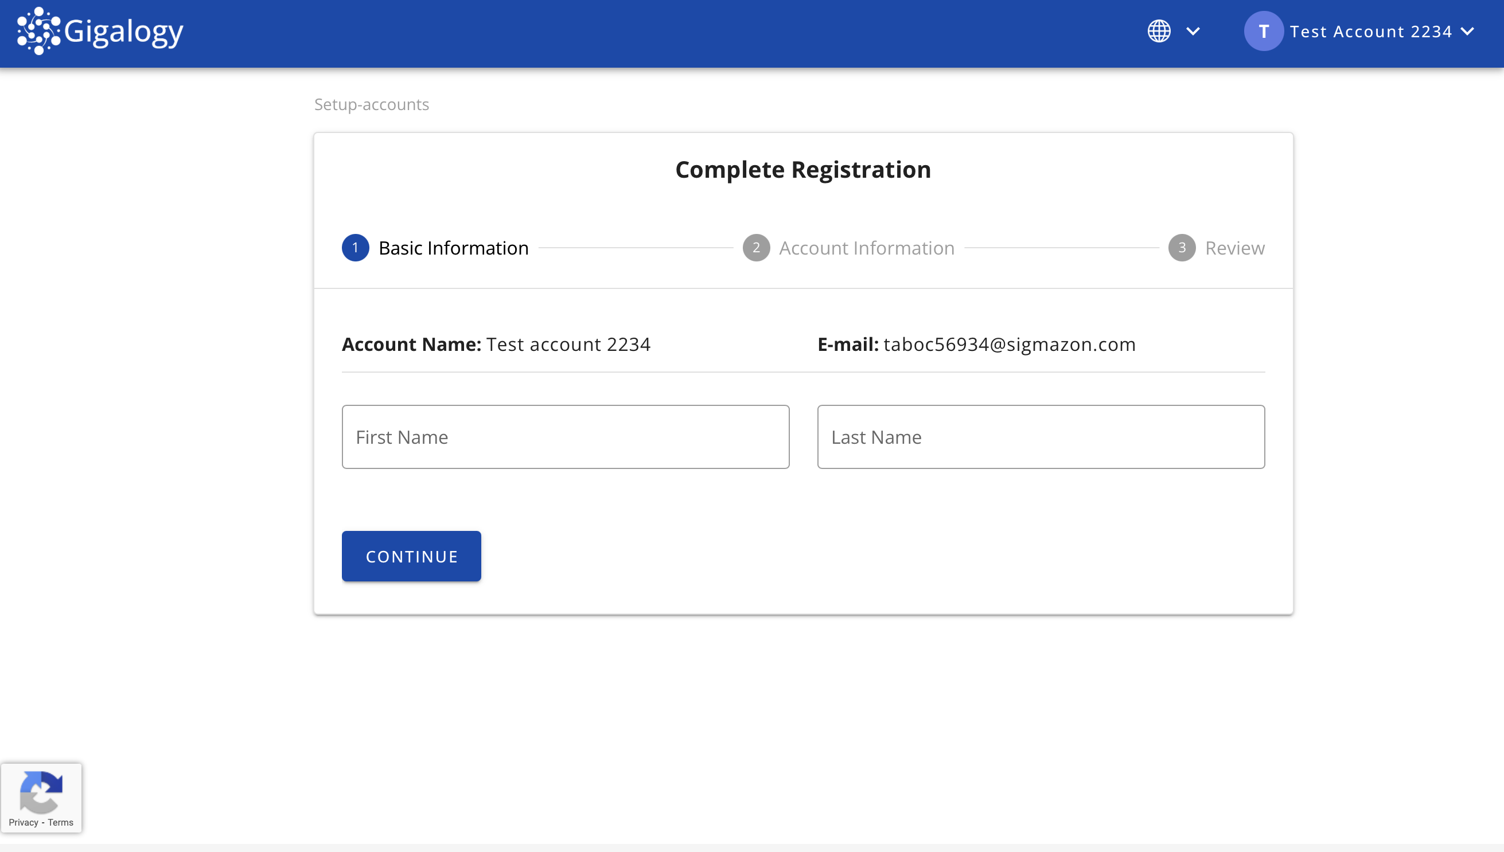Viewport: 1504px width, 852px height.
Task: Click the T user avatar
Action: click(x=1264, y=31)
